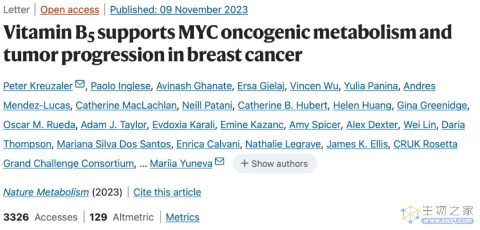Click the email icon next to Peter Kreuzaler
The width and height of the screenshot is (480, 230).
80,84
